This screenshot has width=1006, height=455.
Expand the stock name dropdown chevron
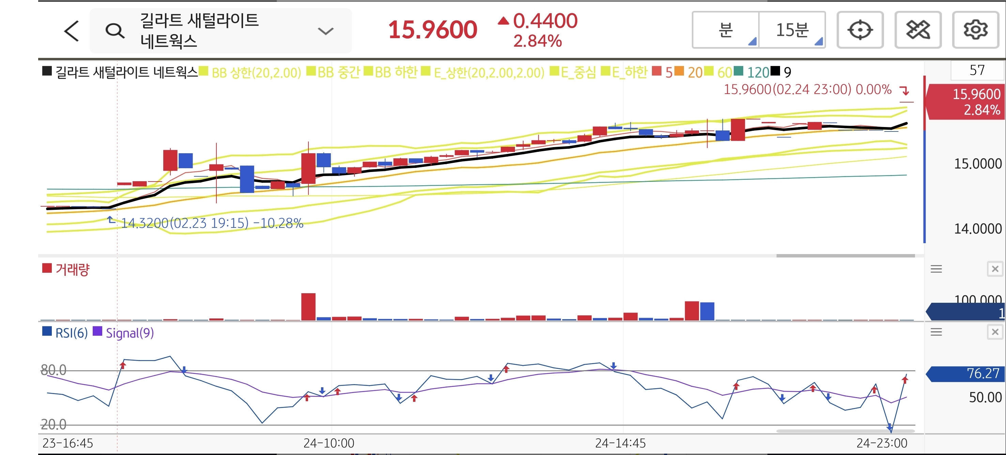(325, 31)
